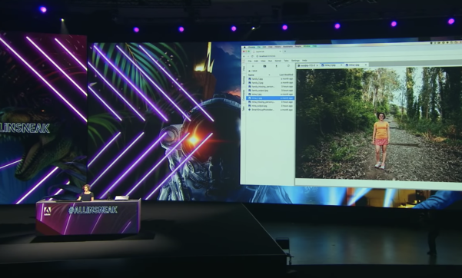Click the browser Back arrow
The height and width of the screenshot is (278, 462).
click(x=244, y=56)
